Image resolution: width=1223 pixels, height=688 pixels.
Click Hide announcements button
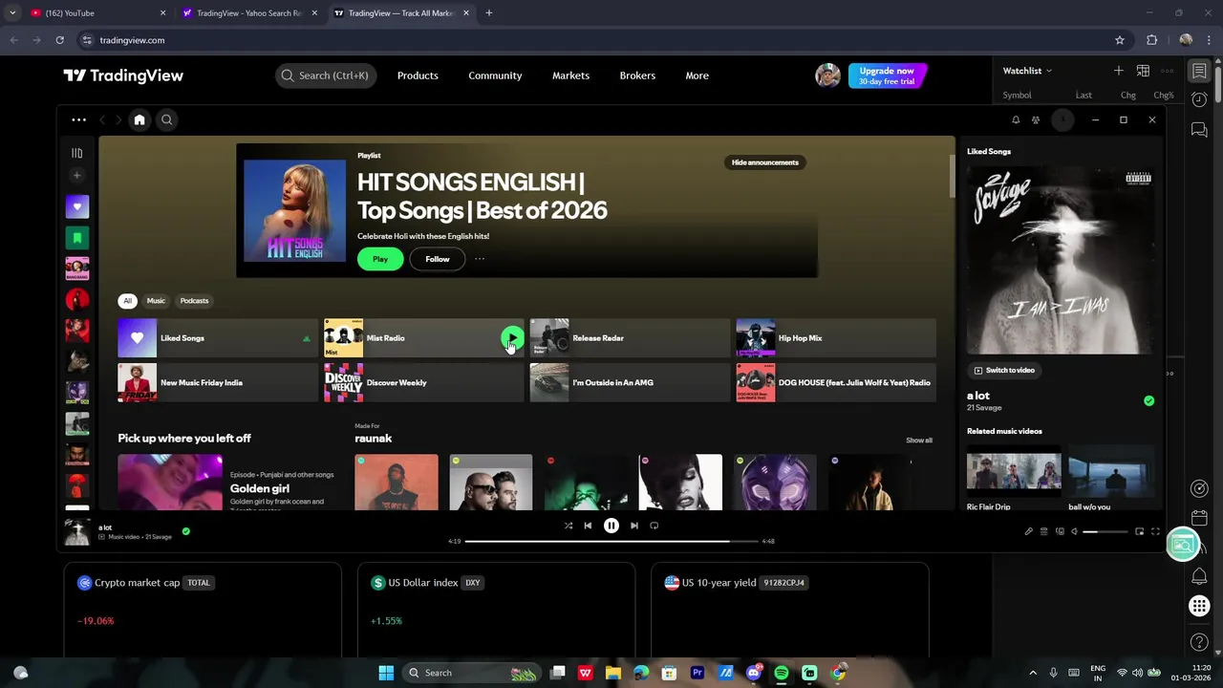coord(765,162)
